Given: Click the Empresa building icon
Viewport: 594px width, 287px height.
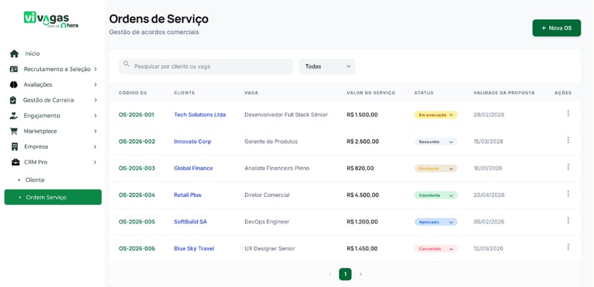Looking at the screenshot, I should coord(14,147).
